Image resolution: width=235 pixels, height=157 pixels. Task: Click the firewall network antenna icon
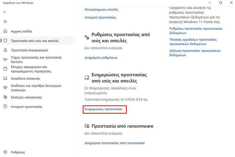[x=5, y=60]
